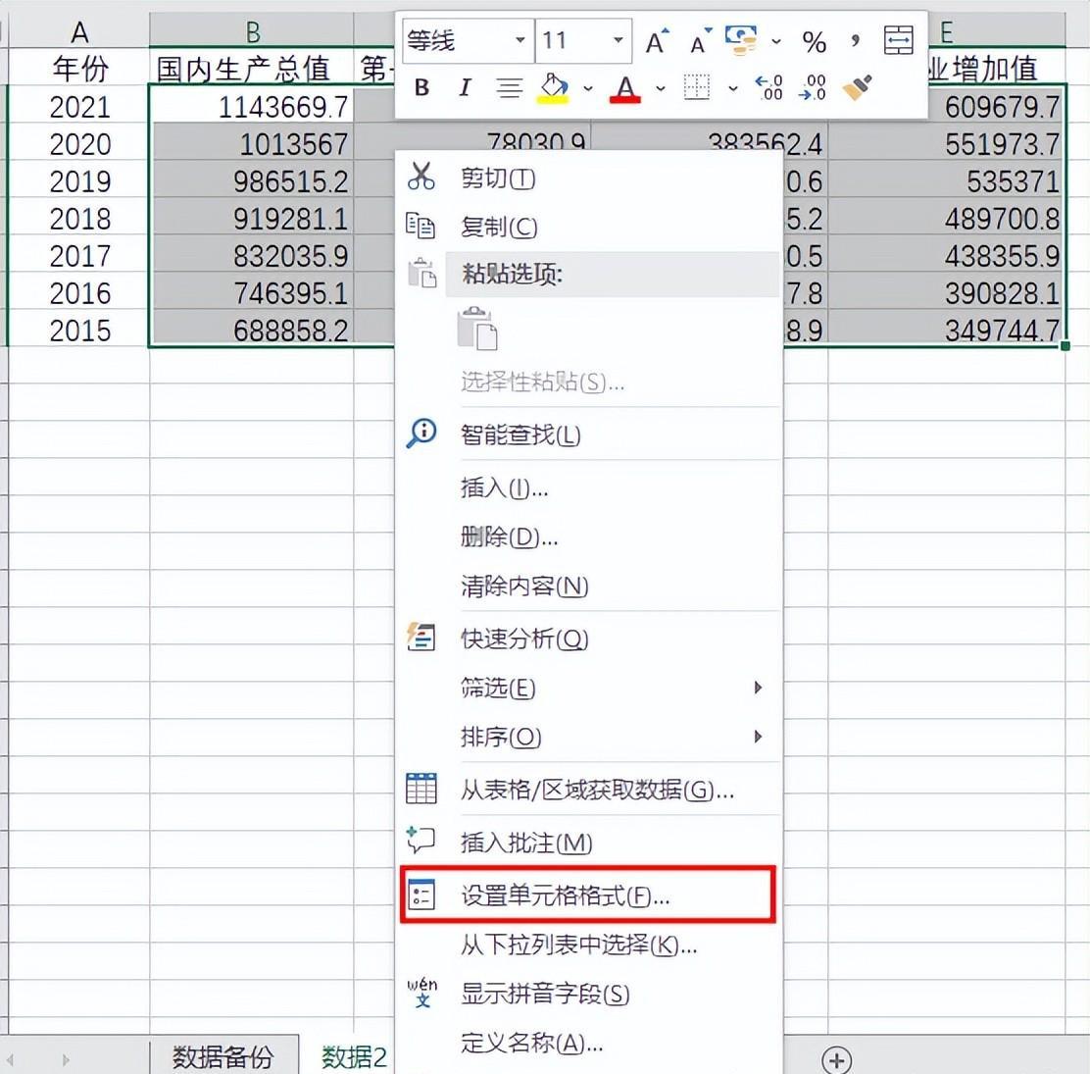Viewport: 1090px width, 1074px height.
Task: Click cell with value 688858.2
Action: tap(252, 330)
